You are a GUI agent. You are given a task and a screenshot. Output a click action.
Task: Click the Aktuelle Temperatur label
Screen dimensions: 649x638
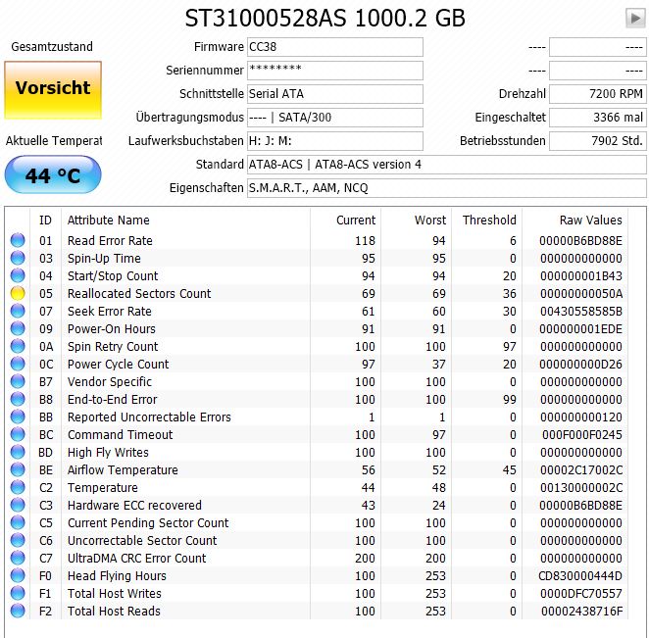[x=54, y=141]
